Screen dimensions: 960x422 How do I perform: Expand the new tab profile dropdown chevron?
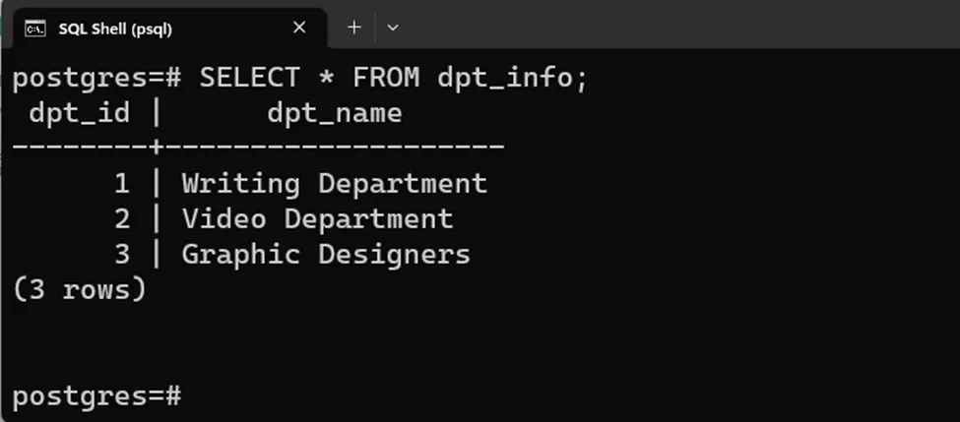tap(393, 28)
